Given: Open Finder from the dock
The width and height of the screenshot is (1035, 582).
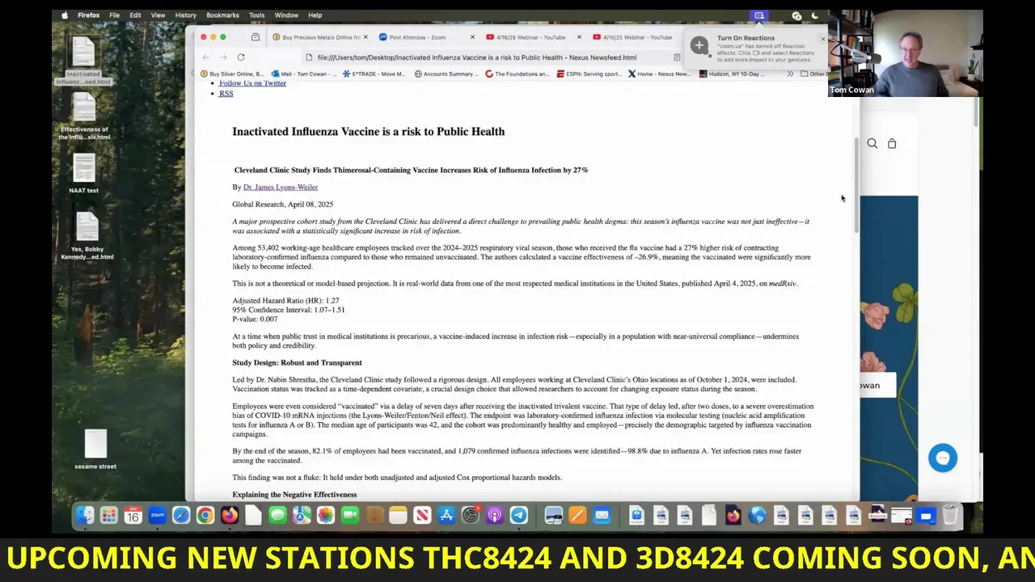Looking at the screenshot, I should 85,516.
